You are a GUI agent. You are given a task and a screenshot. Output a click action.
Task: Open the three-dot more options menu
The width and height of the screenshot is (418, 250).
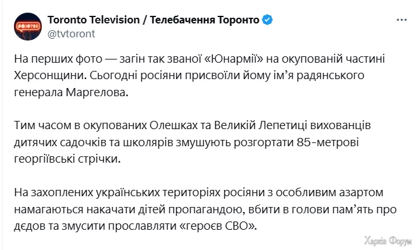pos(402,20)
